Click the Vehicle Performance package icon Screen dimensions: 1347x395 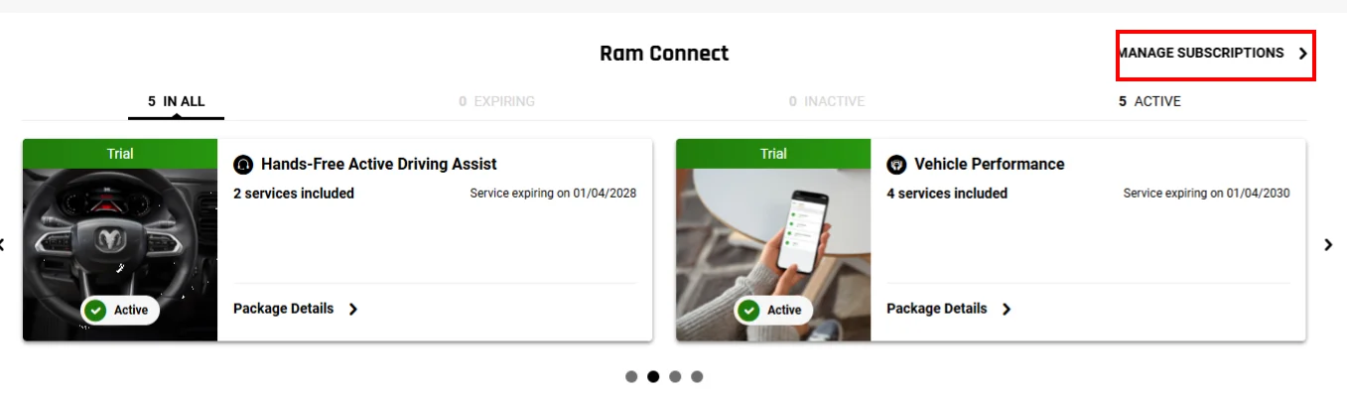896,165
